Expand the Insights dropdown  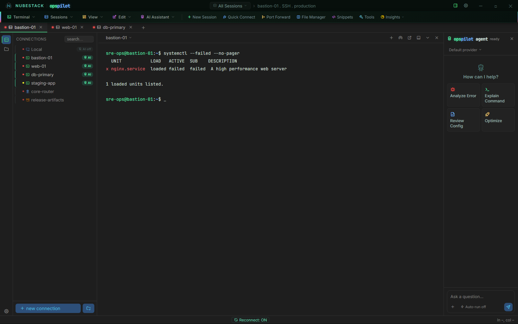point(392,17)
